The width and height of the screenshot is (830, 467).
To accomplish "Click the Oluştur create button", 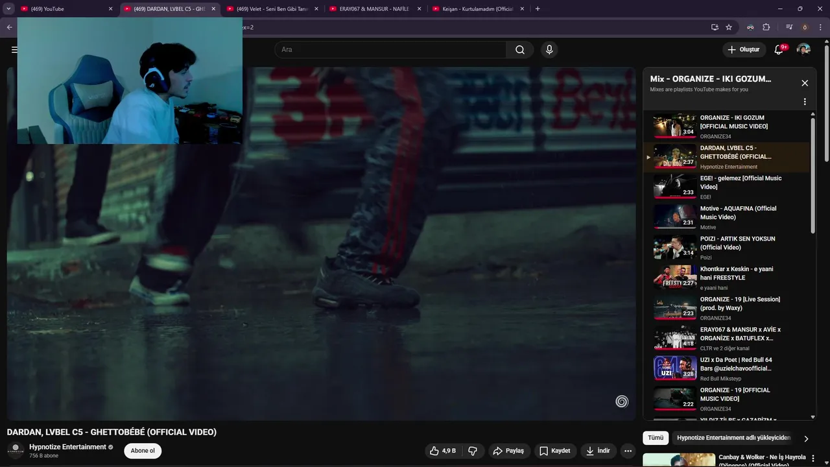I will (744, 50).
